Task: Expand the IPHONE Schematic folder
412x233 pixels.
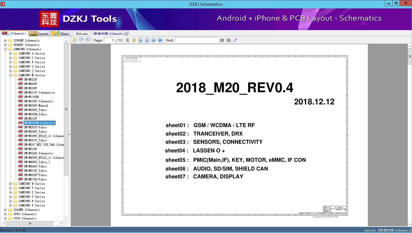Action: [x=5, y=40]
